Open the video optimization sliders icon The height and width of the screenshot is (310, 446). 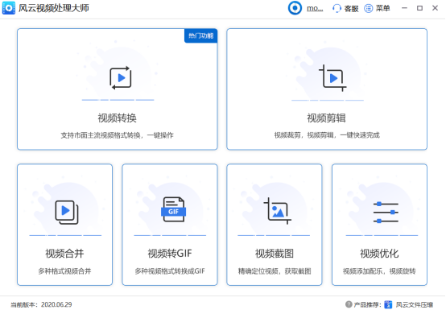pos(386,212)
